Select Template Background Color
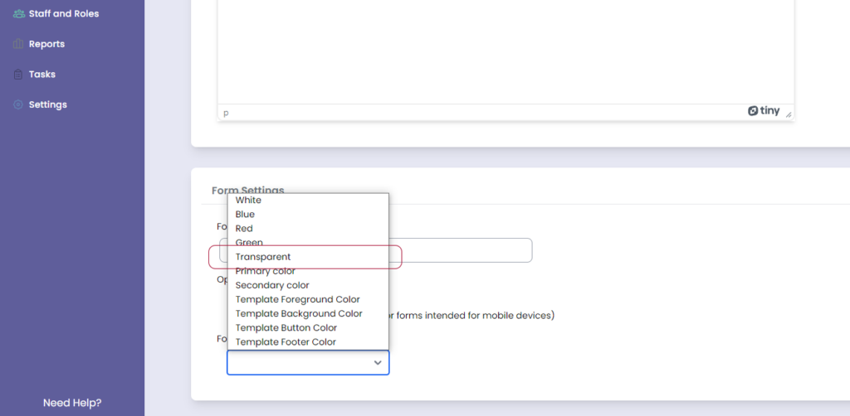Screen dimensions: 850x416 pos(299,313)
